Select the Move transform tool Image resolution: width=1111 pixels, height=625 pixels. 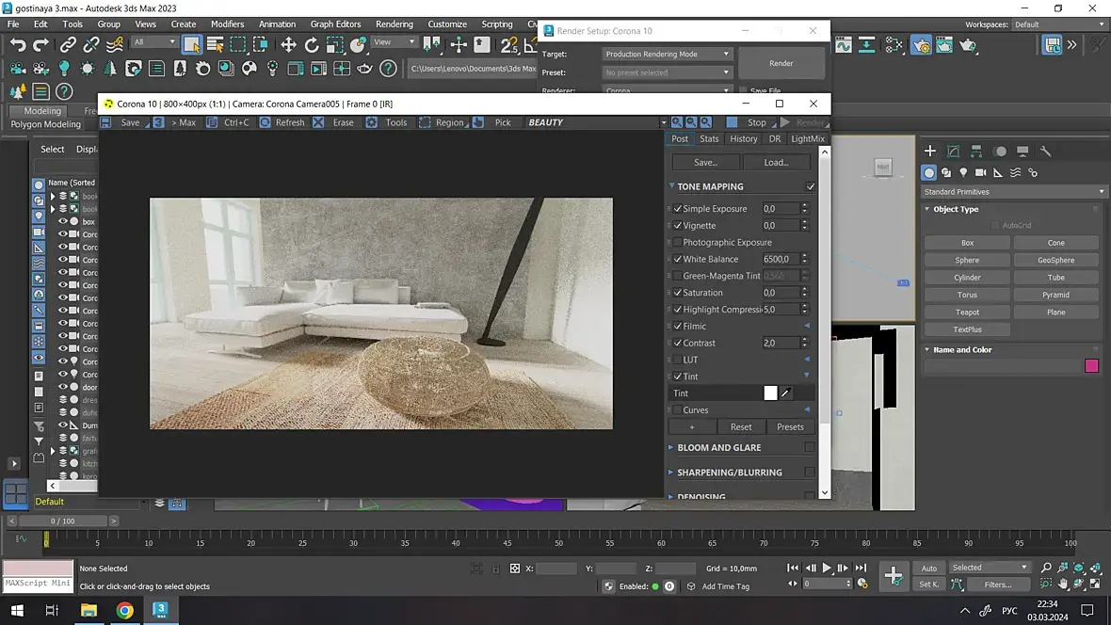[x=288, y=44]
